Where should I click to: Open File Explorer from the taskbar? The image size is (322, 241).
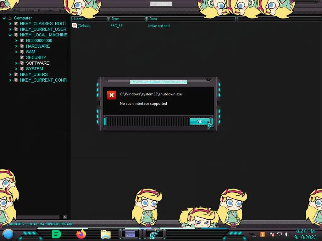tap(106, 234)
